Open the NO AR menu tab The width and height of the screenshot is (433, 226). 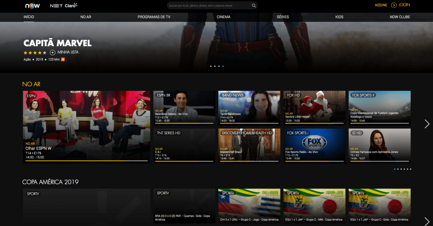click(x=85, y=17)
